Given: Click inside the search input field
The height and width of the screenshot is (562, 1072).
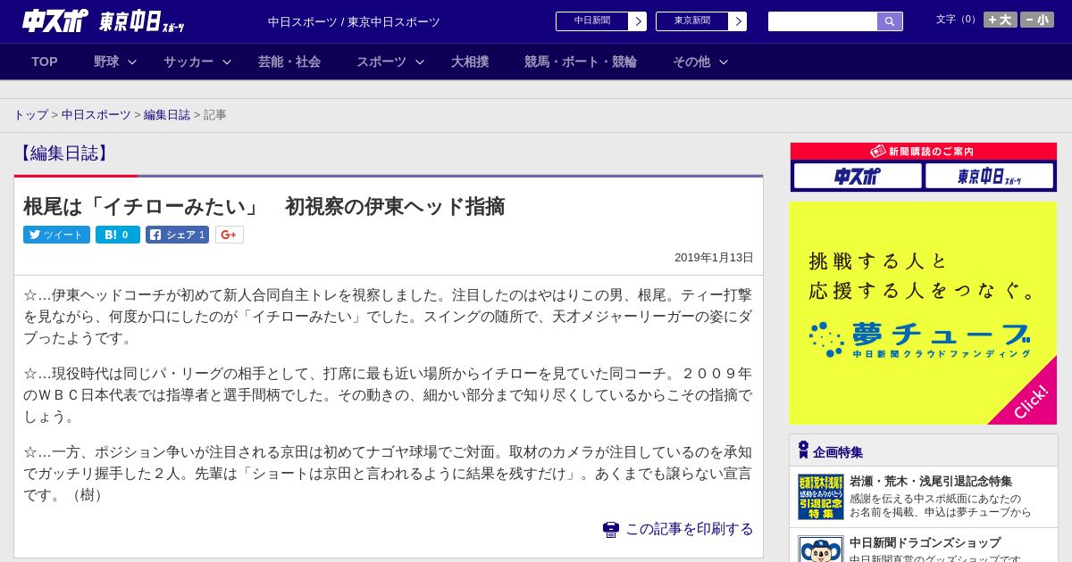Looking at the screenshot, I should pyautogui.click(x=823, y=21).
